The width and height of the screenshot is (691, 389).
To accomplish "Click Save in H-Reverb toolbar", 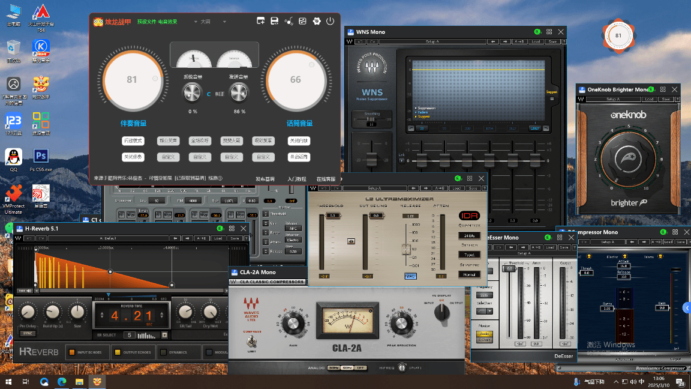I will click(234, 238).
